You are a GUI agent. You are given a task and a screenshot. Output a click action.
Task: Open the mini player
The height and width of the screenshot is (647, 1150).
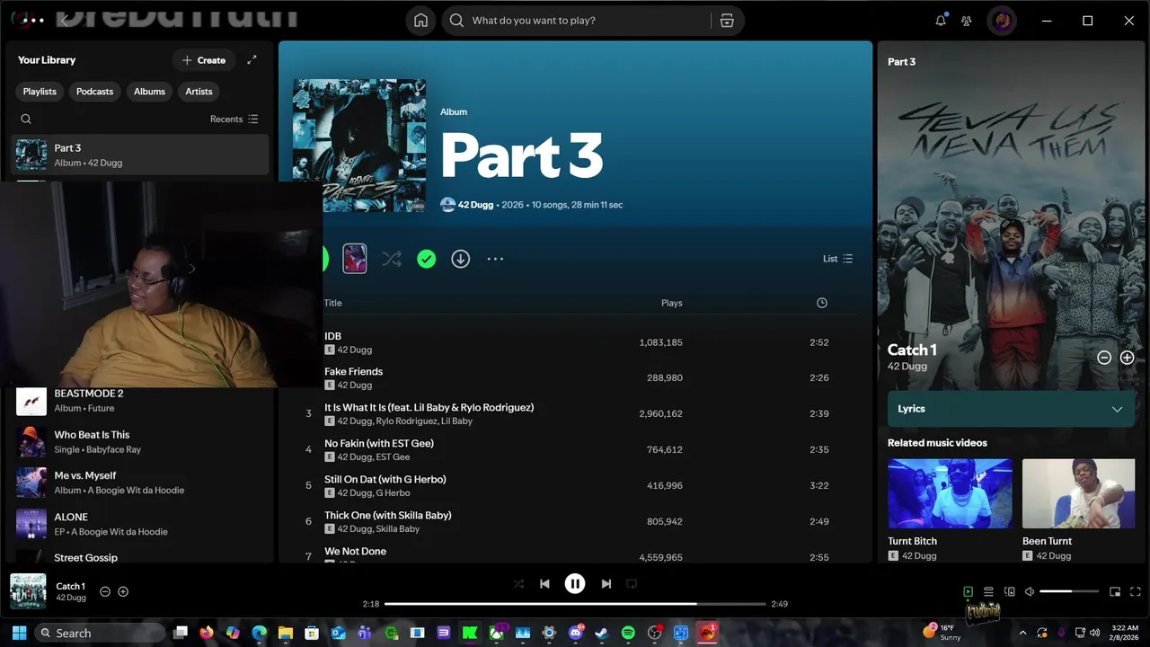[x=1115, y=591]
